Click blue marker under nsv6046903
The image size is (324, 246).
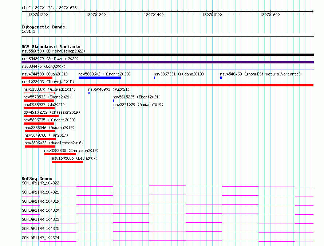89,93
